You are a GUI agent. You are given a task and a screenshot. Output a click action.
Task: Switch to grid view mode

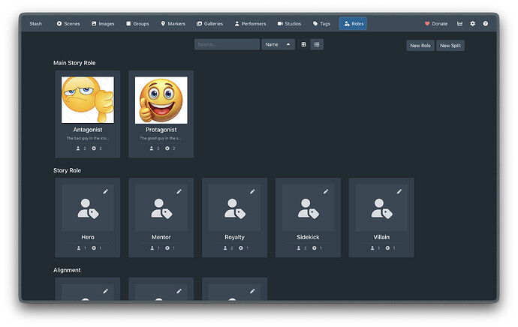click(x=303, y=44)
